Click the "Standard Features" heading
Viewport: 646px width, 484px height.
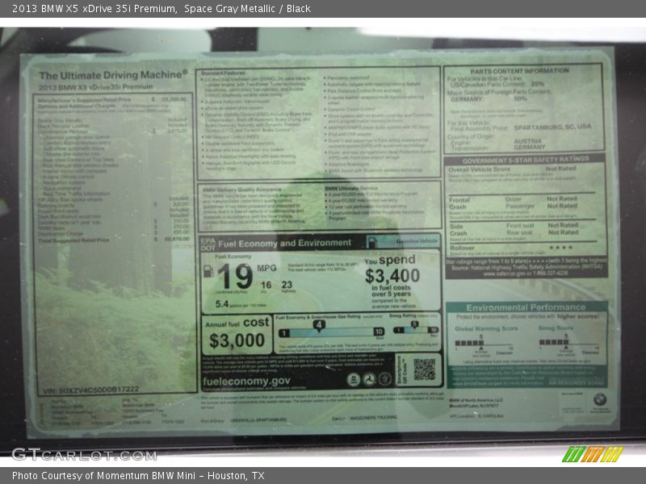[x=223, y=73]
